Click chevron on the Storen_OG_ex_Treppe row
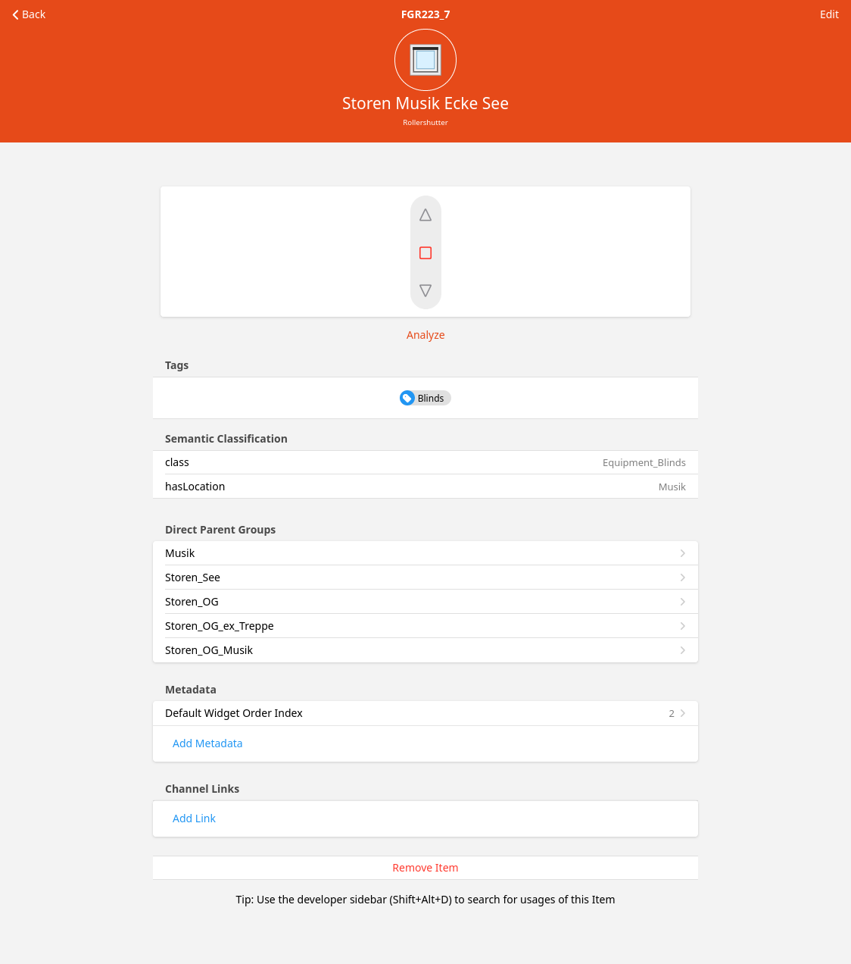The height and width of the screenshot is (964, 851). click(683, 626)
